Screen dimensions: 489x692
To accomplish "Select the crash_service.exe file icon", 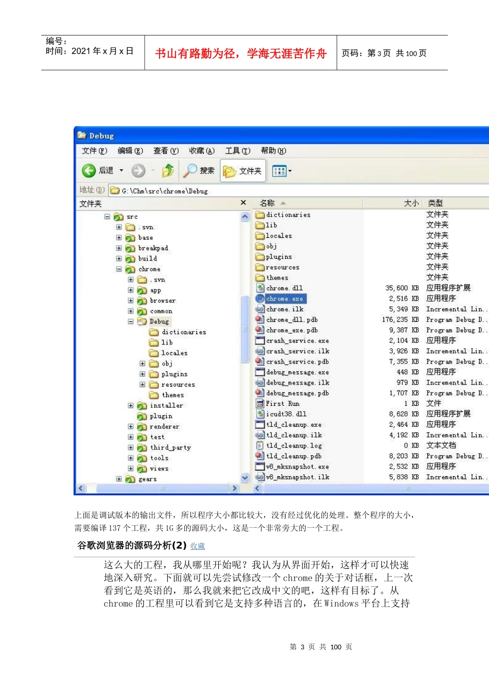I will 260,341.
